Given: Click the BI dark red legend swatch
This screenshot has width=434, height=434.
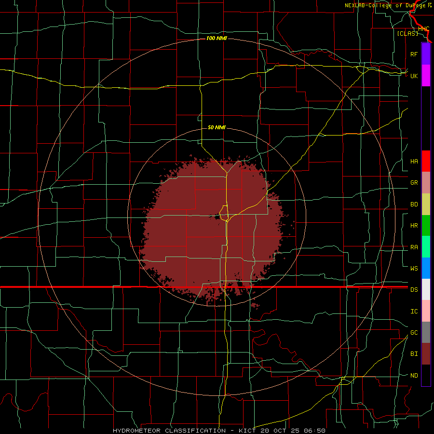Looking at the screenshot, I should click(426, 354).
